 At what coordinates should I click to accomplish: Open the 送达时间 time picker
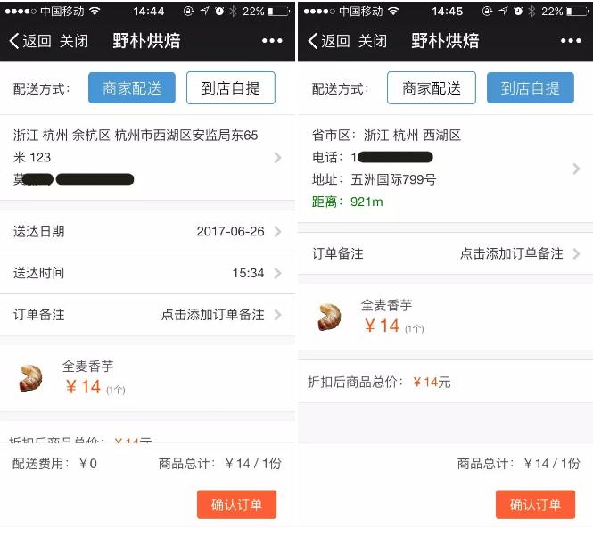[147, 273]
